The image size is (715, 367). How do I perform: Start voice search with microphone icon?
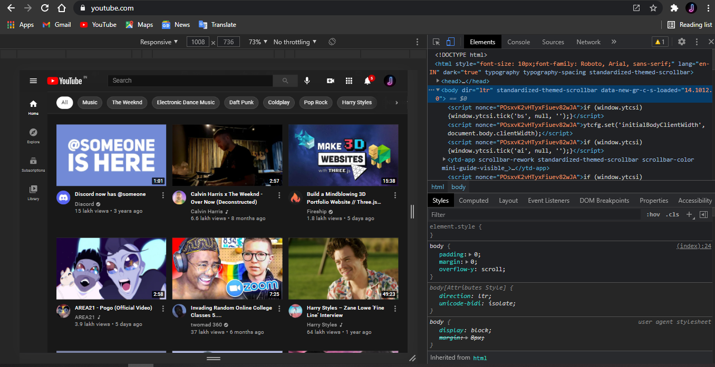pos(307,81)
